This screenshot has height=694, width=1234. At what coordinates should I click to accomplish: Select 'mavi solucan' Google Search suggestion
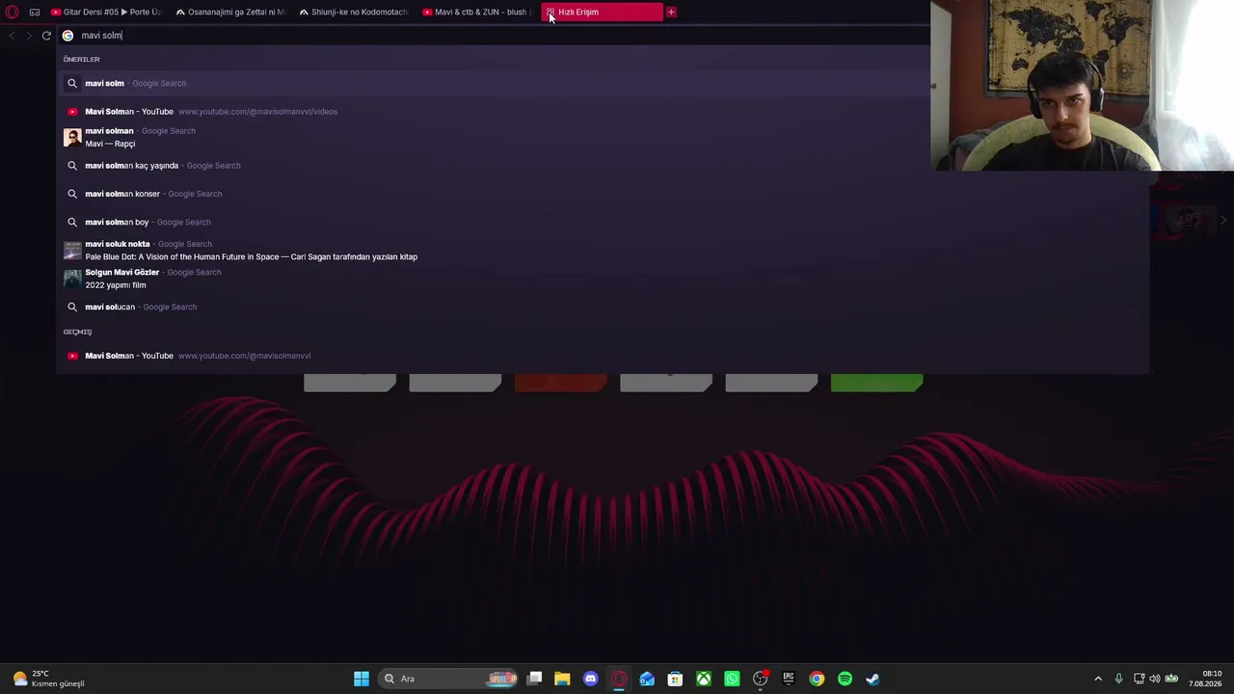[x=603, y=307]
